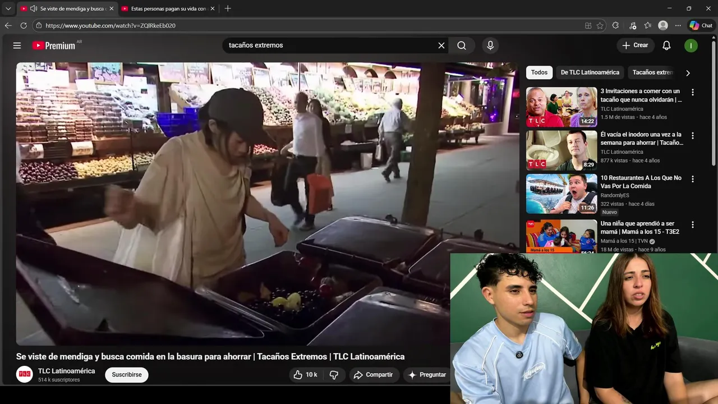Screen dimensions: 718x404
Task: Open 'Mamá a los 15 | TVN' channel name
Action: (624, 241)
